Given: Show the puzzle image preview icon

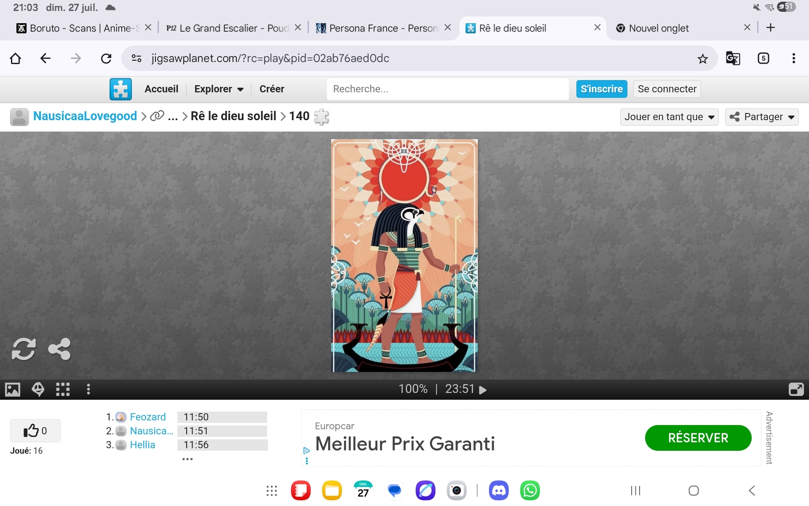Looking at the screenshot, I should tap(13, 389).
